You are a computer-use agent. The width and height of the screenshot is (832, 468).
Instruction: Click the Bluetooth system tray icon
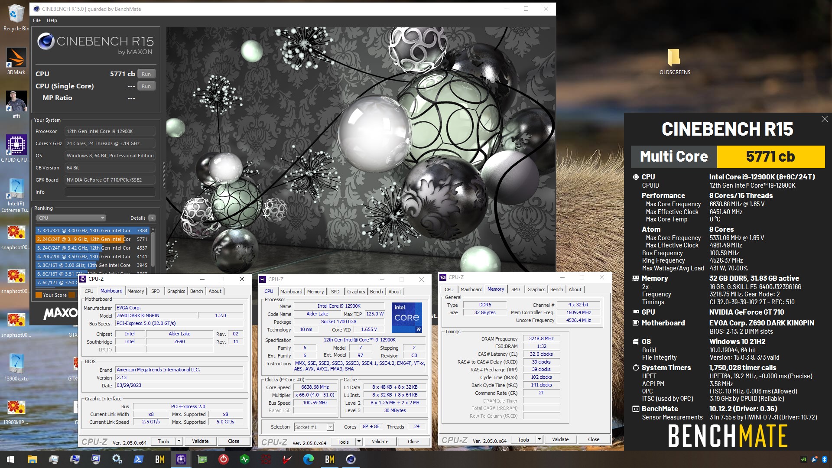point(824,459)
